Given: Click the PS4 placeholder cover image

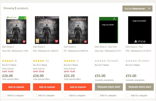Looking at the screenshot, I should [x=140, y=30].
